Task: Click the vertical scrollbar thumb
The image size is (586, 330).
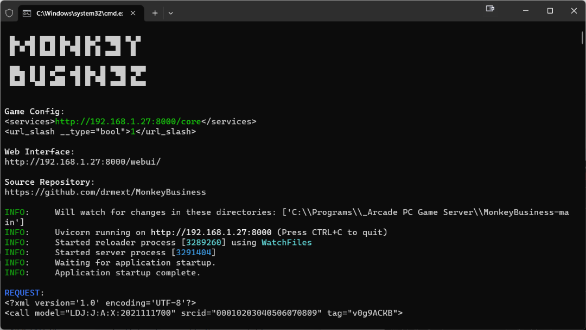Action: (x=583, y=38)
